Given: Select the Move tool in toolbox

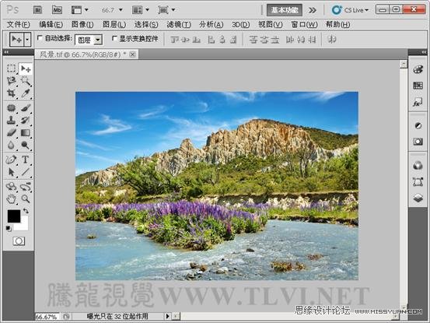Looking at the screenshot, I should (25, 68).
